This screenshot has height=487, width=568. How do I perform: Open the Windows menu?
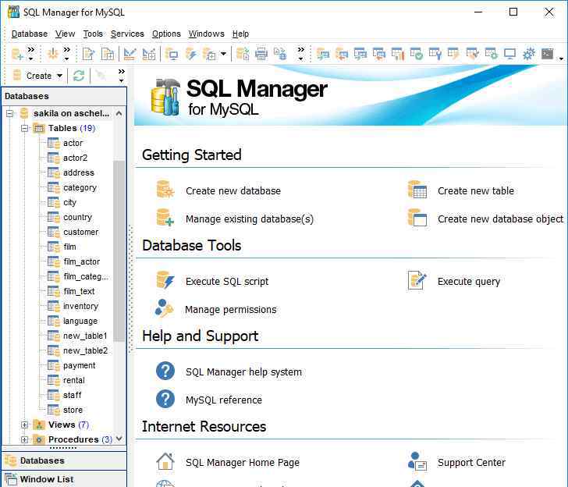coord(207,34)
